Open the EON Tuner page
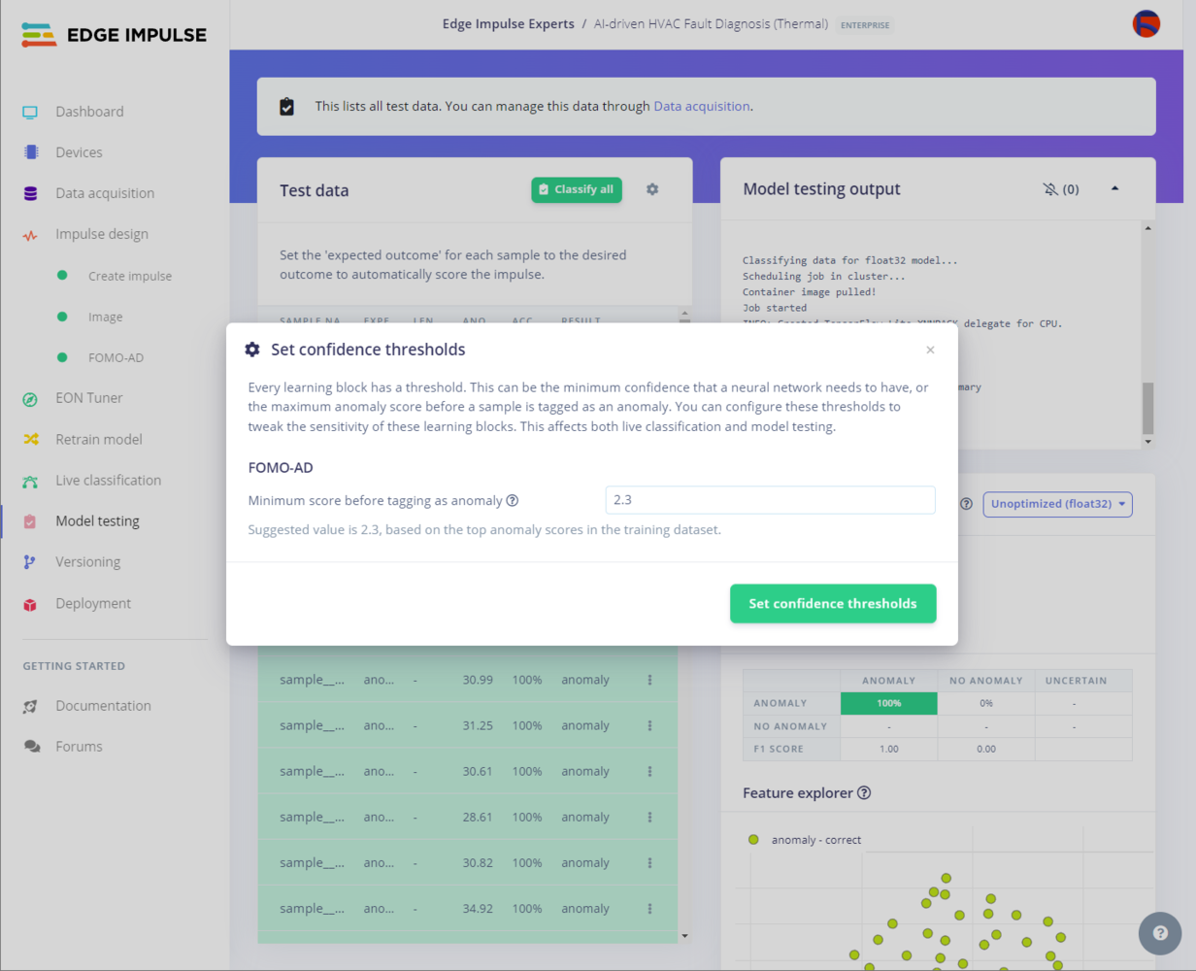Screen dimensions: 1196x971 (x=89, y=398)
